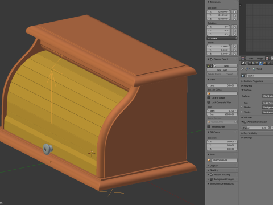
Task: Lock the Location X axis
Action: pos(234,11)
